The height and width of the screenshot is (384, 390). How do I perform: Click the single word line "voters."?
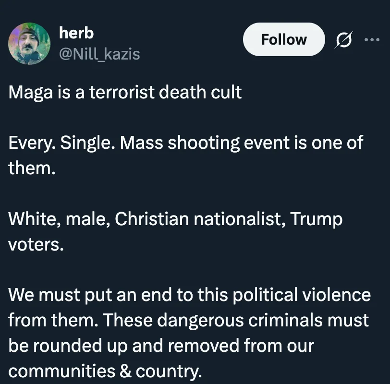coord(36,244)
